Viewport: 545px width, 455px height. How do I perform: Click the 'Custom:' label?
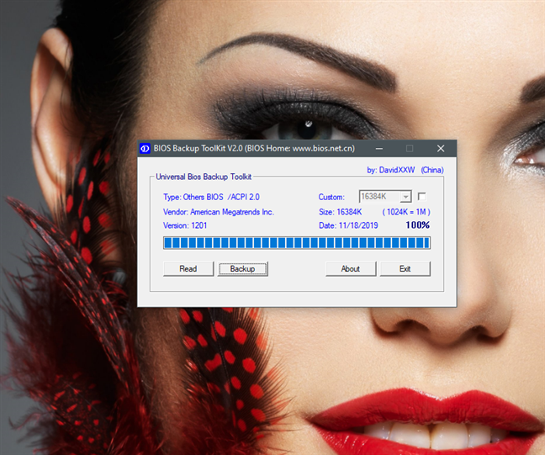[331, 197]
